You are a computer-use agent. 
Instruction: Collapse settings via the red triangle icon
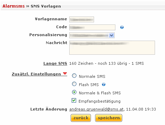[65, 73]
